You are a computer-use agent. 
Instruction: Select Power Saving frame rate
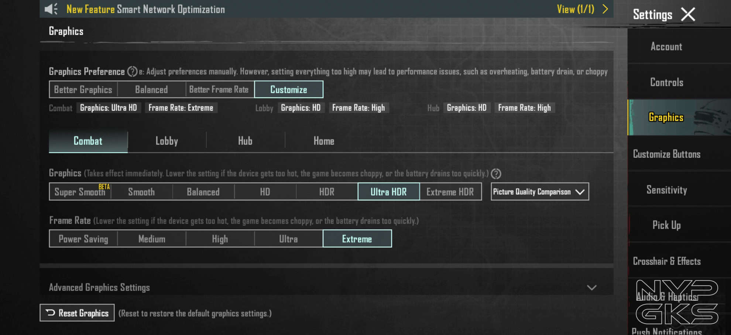coord(83,239)
